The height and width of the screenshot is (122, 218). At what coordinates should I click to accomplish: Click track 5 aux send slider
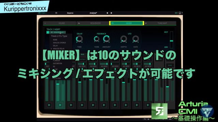tap(93, 64)
